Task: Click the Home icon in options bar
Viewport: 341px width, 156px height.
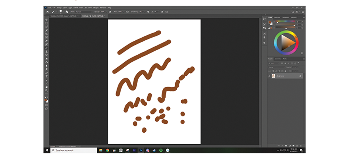Action: (47, 12)
